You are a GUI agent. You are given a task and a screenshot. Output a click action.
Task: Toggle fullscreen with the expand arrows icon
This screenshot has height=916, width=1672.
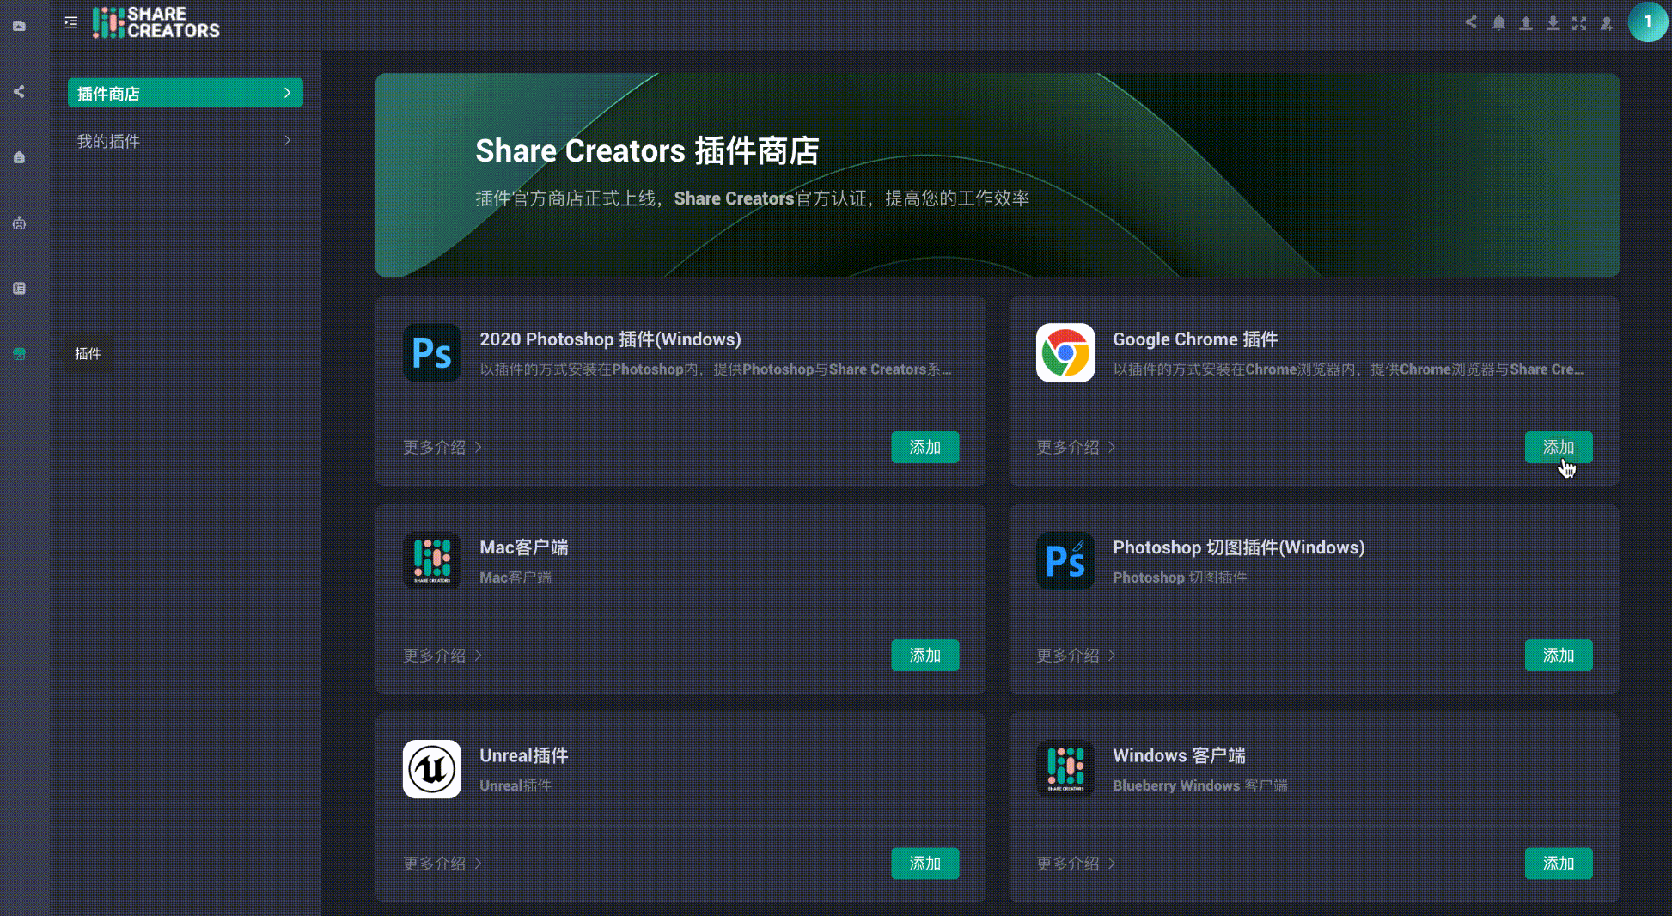coord(1579,23)
